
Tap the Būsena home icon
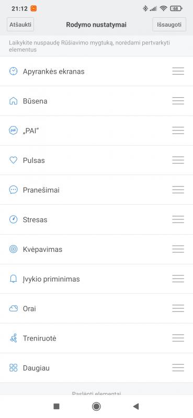[x=14, y=101]
